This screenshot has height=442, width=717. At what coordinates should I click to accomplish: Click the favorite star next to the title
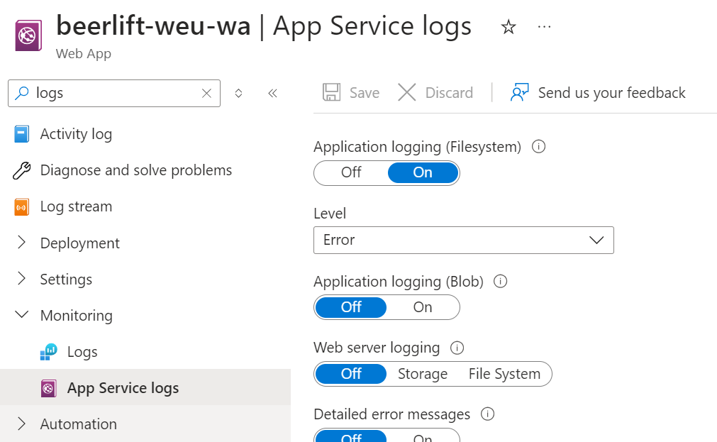508,26
